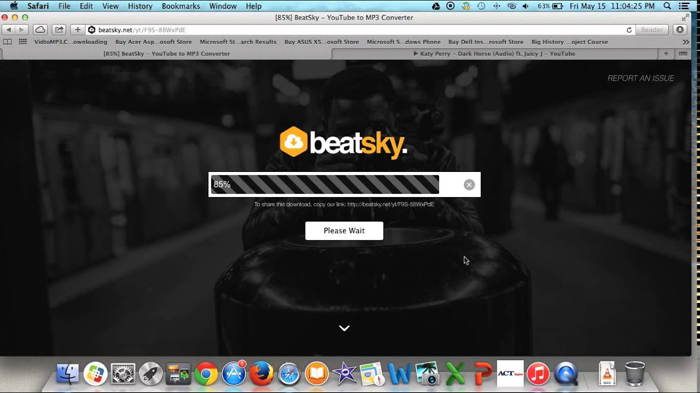Open iBooks from the dock
This screenshot has width=700, height=393.
click(317, 374)
